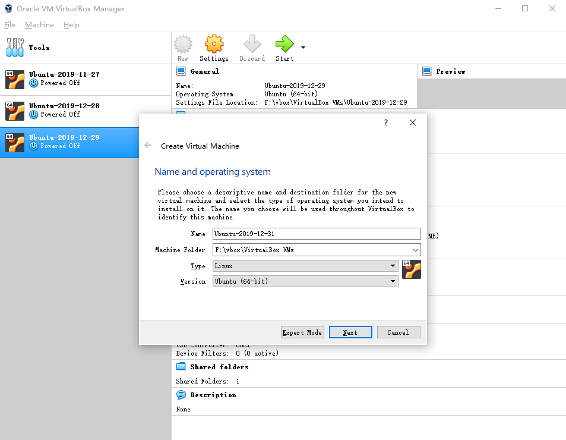
Task: Select Ubuntu-2019-12-29 machine icon
Action: click(x=15, y=142)
